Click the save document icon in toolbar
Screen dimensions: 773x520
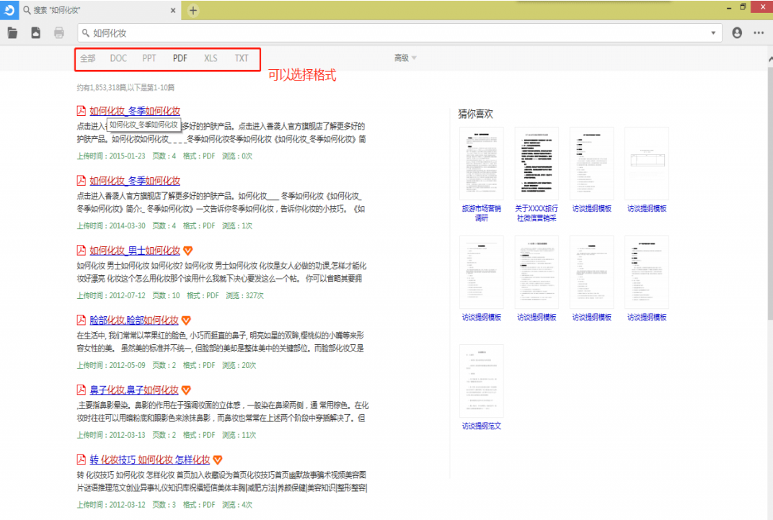35,32
